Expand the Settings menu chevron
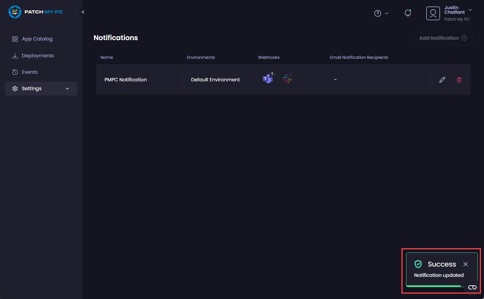The width and height of the screenshot is (484, 299). 68,89
